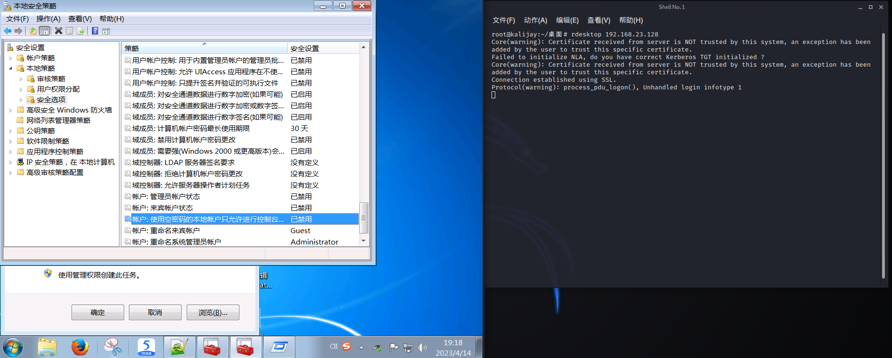892x358 pixels.
Task: Toggle the Show/Hide Console Tree button
Action: [44, 31]
